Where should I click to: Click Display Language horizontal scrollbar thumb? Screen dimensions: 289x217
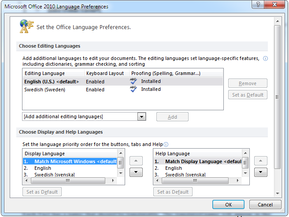68,180
